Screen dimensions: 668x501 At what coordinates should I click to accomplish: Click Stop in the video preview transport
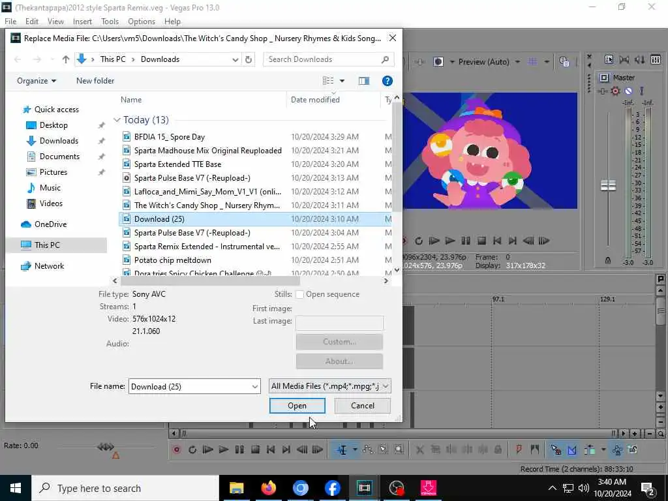481,241
